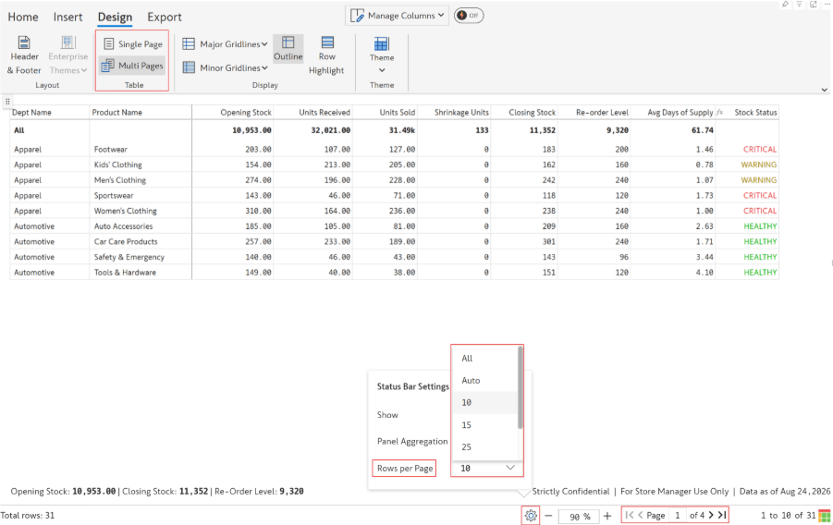833x525 pixels.
Task: Toggle Row Highlight display option
Action: (x=326, y=55)
